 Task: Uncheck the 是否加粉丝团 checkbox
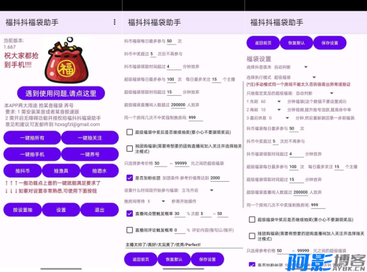129,178
